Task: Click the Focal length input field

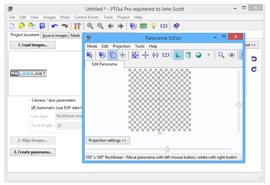Action: [69, 125]
